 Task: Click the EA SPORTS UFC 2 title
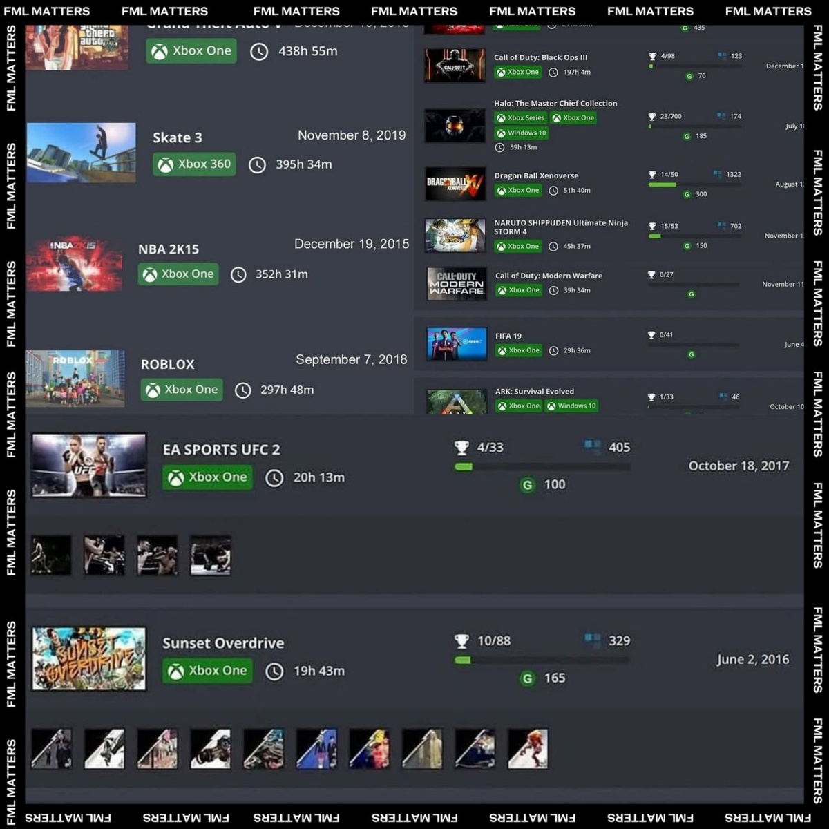click(221, 450)
